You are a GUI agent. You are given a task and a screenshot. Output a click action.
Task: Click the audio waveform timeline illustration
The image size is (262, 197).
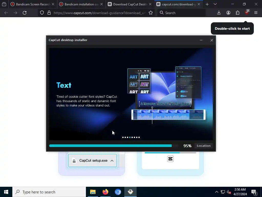168,115
